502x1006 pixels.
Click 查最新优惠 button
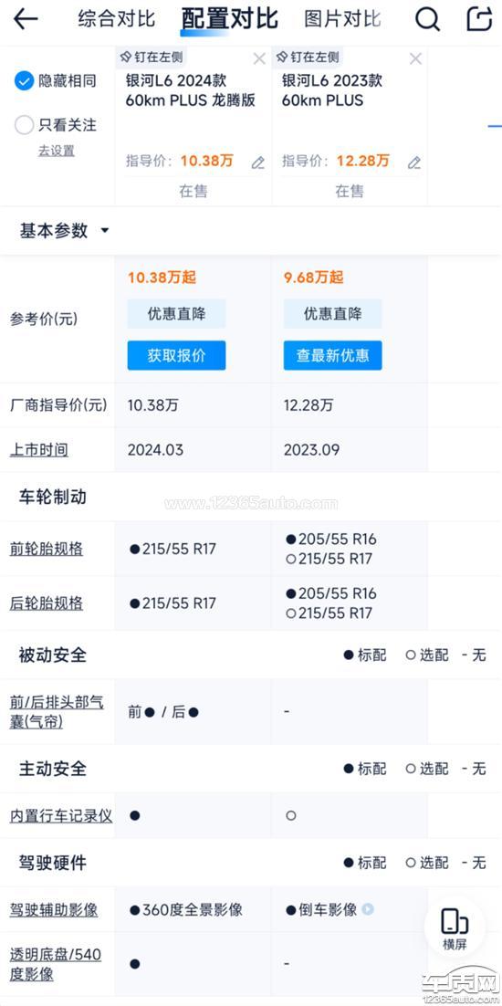point(333,355)
